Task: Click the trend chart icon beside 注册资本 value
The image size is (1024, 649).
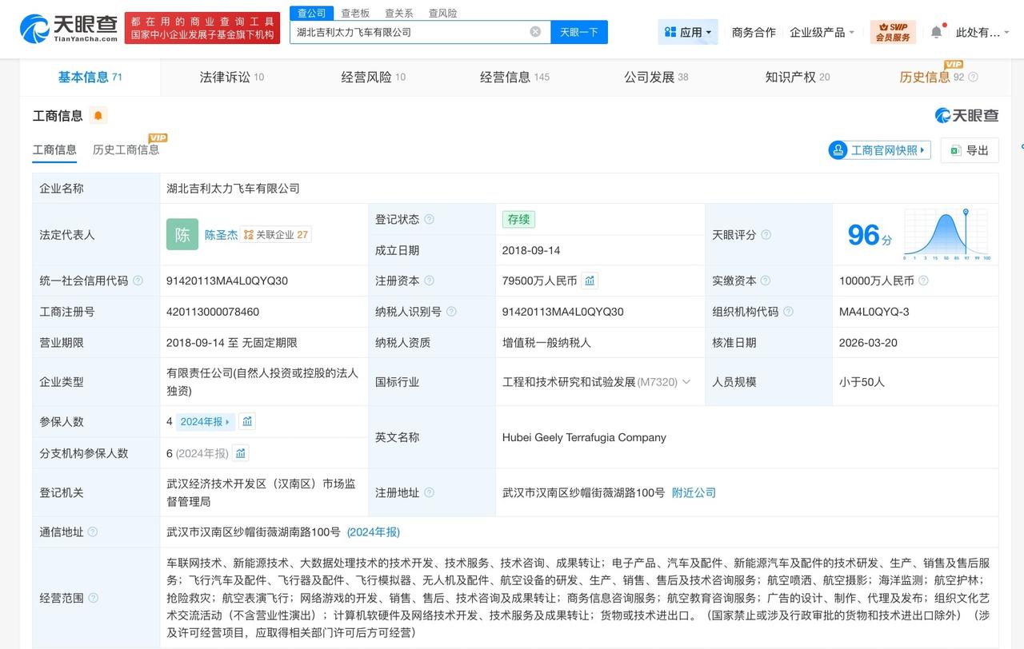Action: click(x=589, y=281)
